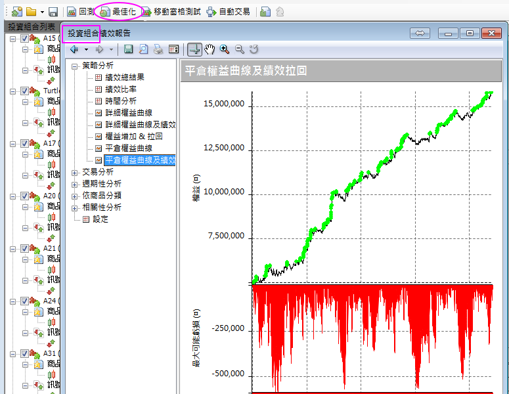The width and height of the screenshot is (509, 394).
Task: Open forward-history dropdown arrow in report toolbar
Action: pos(111,50)
